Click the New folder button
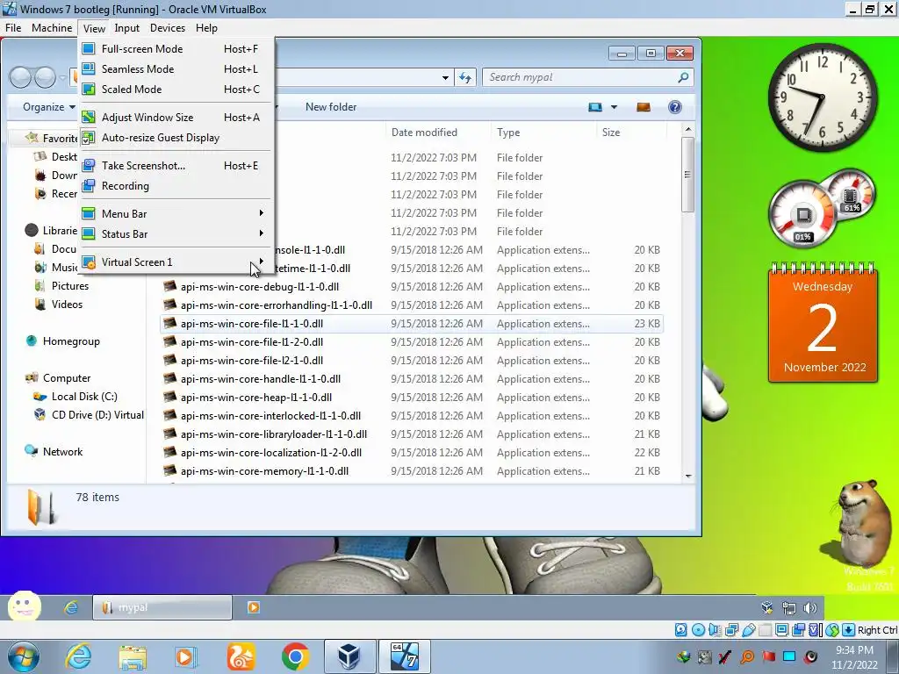This screenshot has height=674, width=899. coord(331,107)
